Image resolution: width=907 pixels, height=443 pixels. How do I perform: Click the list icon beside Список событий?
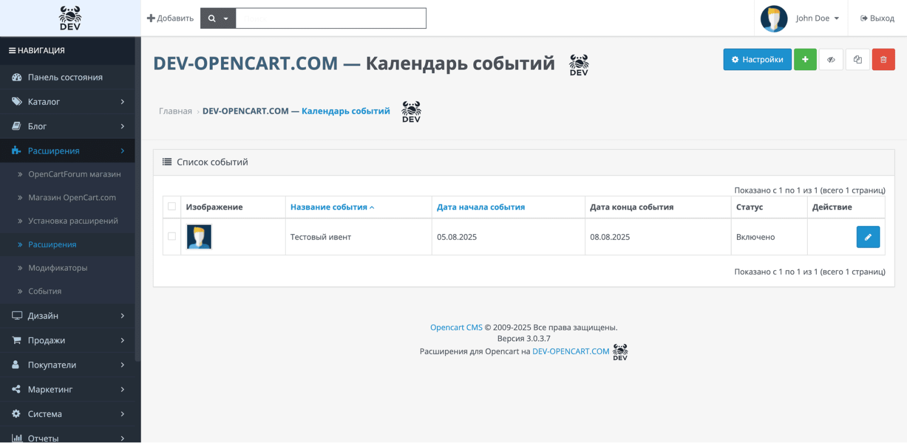click(167, 162)
